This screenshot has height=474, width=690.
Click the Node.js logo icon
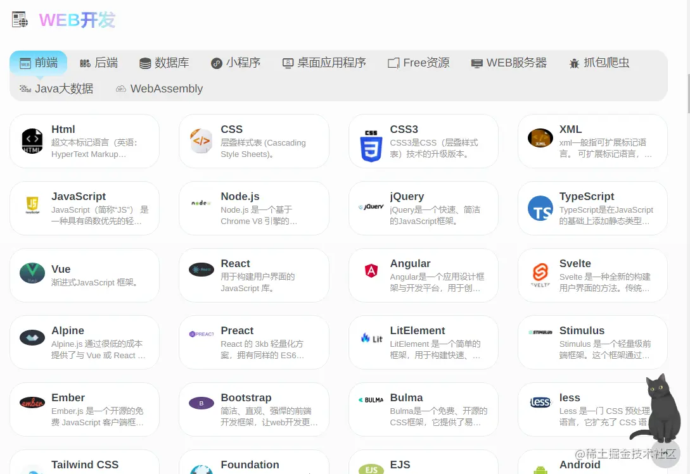click(x=201, y=203)
